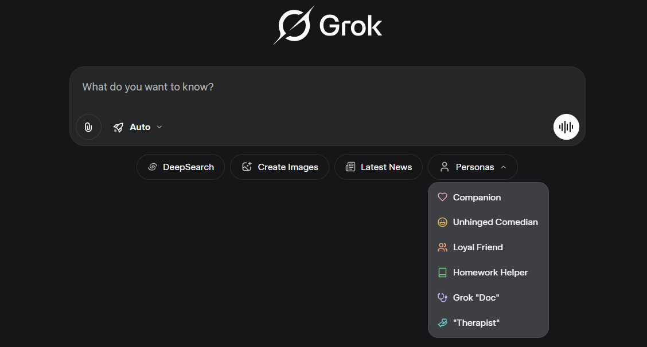Click the newspaper icon beside Latest News
The width and height of the screenshot is (647, 347).
point(350,167)
